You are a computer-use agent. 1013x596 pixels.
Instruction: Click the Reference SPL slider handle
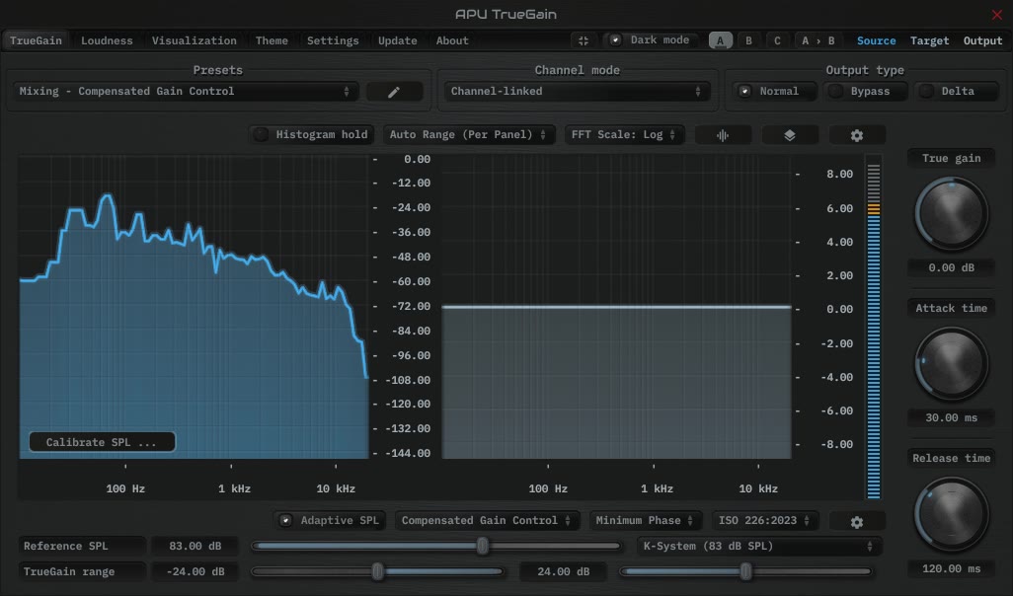tap(483, 547)
